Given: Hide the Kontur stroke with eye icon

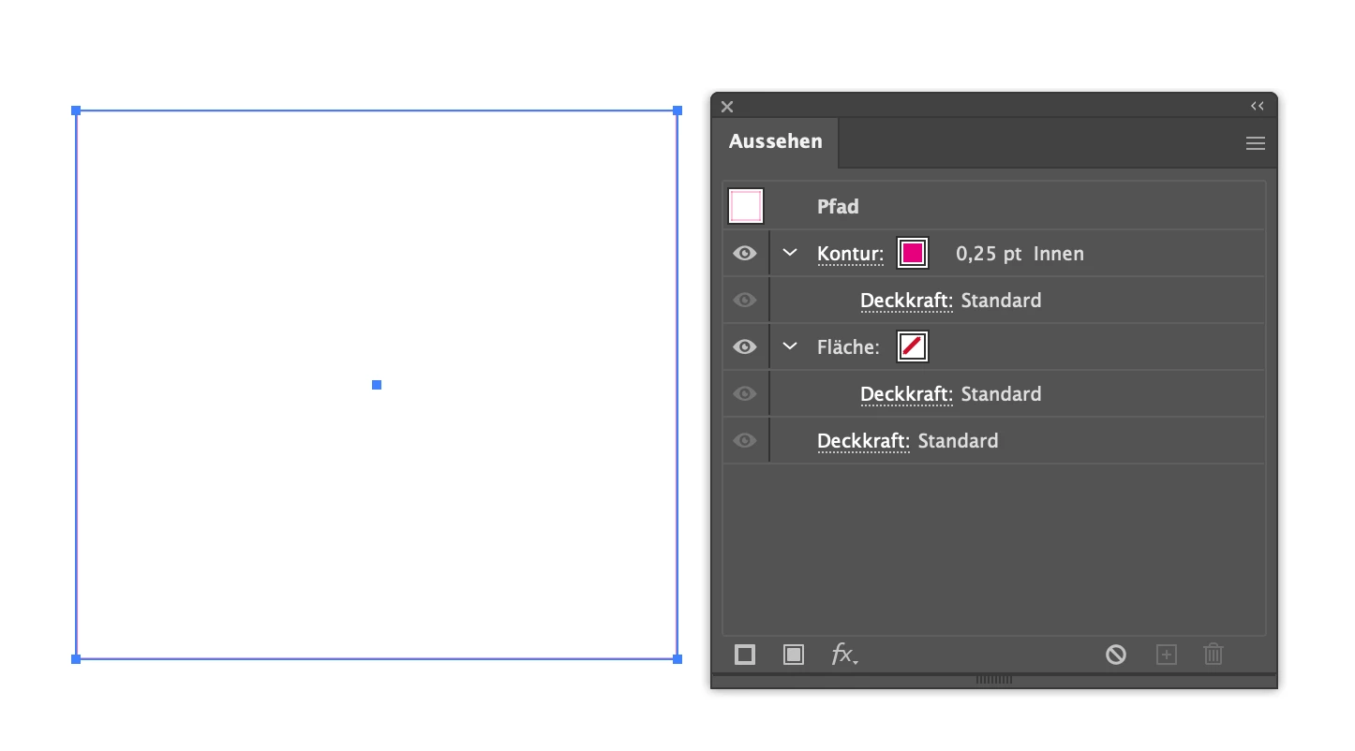Looking at the screenshot, I should [x=745, y=253].
